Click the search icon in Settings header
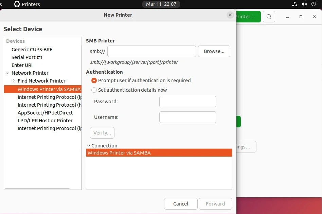322x214 pixels. (269, 17)
